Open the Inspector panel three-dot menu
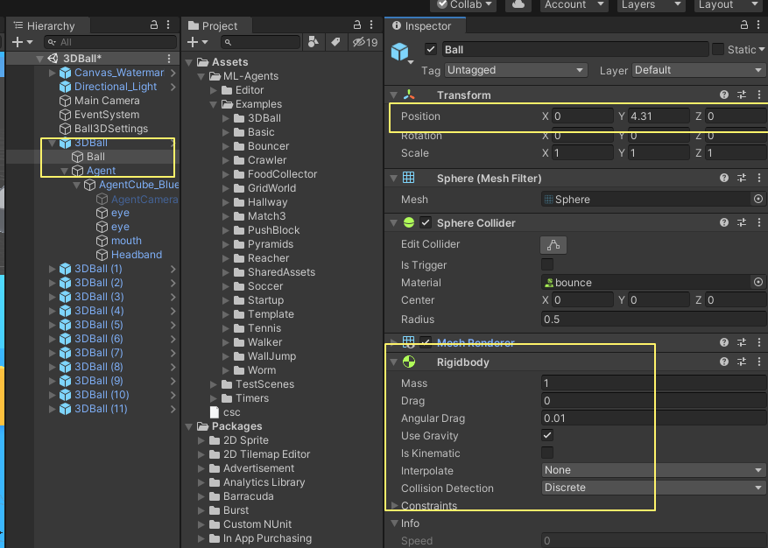Image resolution: width=768 pixels, height=548 pixels. point(758,25)
